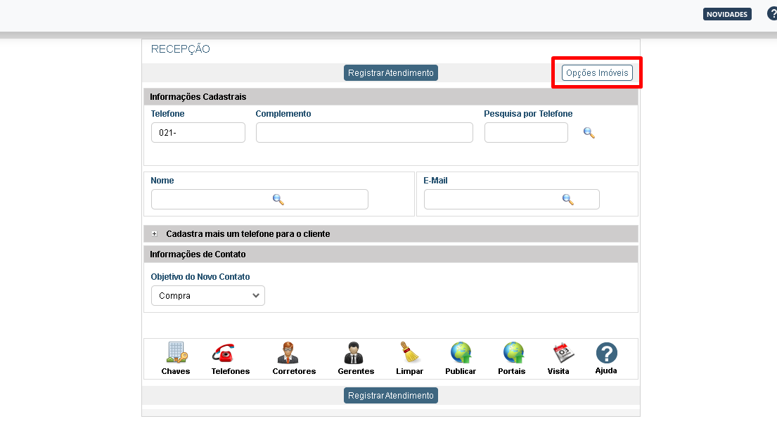Click the bottom Registrar Atendimento button

391,396
